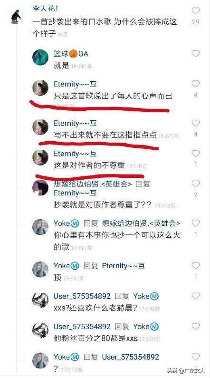
Task: Open username 篮球GA profile
Action: [71, 54]
